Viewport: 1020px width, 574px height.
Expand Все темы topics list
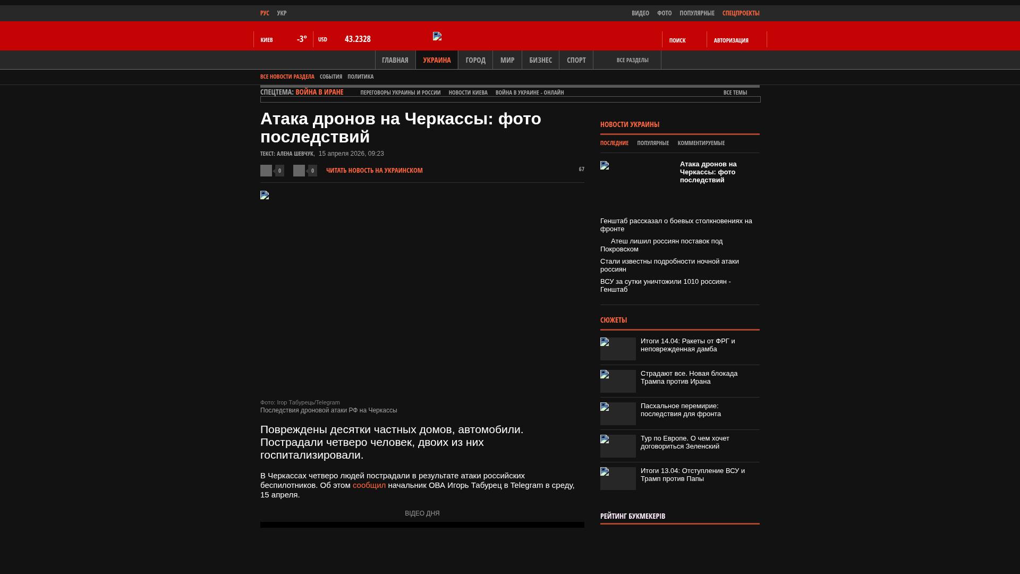point(735,92)
